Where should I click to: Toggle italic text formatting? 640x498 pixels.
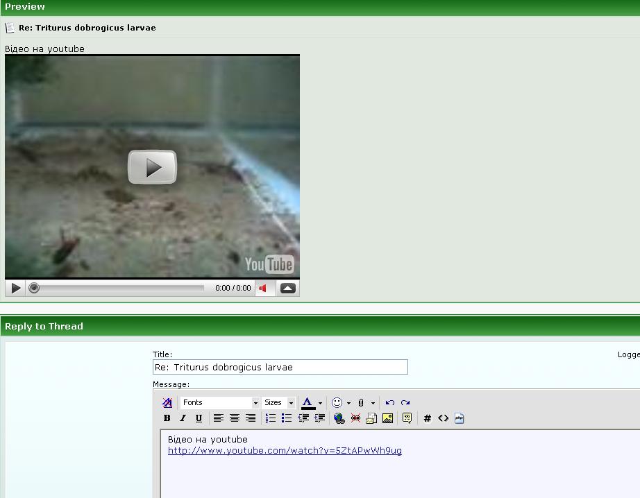coord(183,418)
